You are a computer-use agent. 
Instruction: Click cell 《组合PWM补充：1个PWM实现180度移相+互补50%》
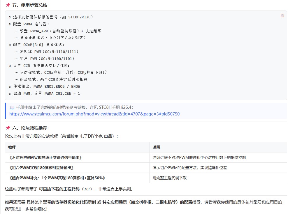[x=77, y=178]
